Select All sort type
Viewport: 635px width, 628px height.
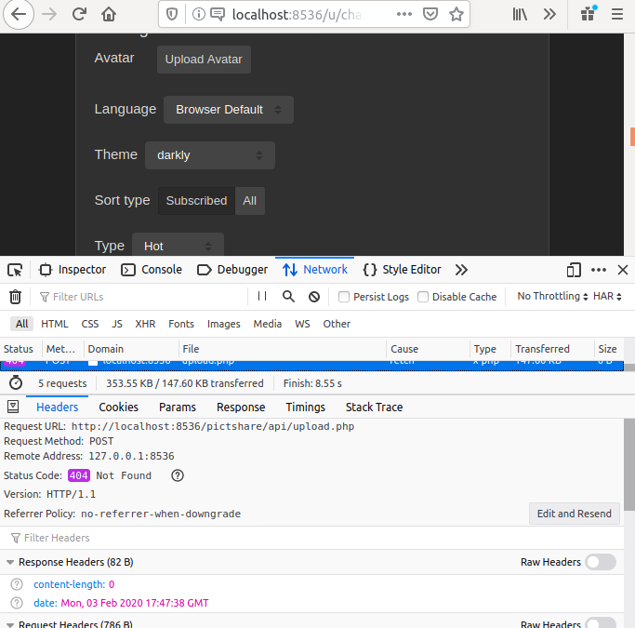pos(250,201)
